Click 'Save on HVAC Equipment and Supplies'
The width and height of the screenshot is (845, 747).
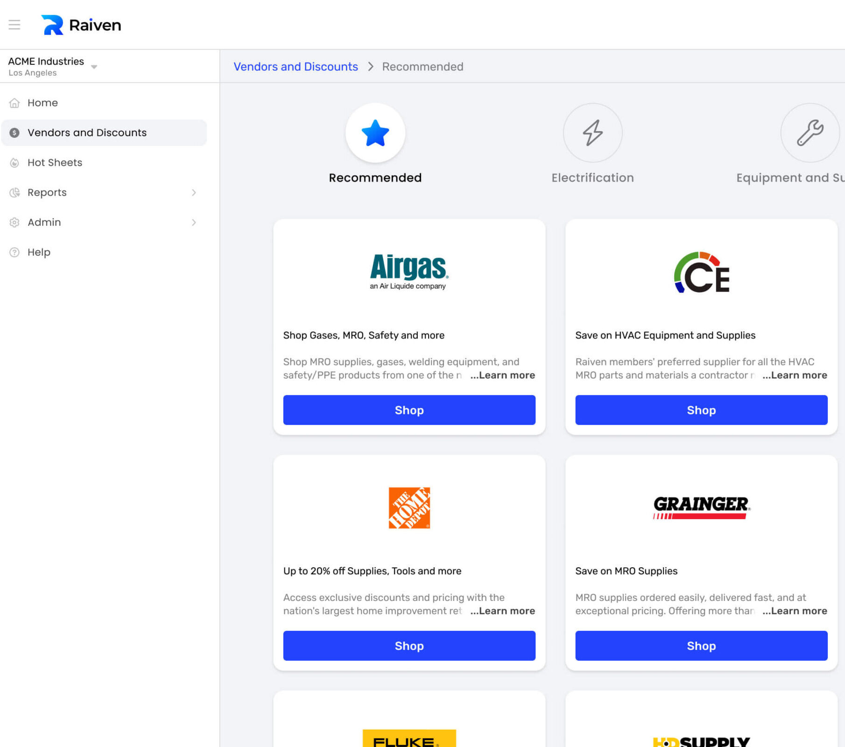point(665,335)
